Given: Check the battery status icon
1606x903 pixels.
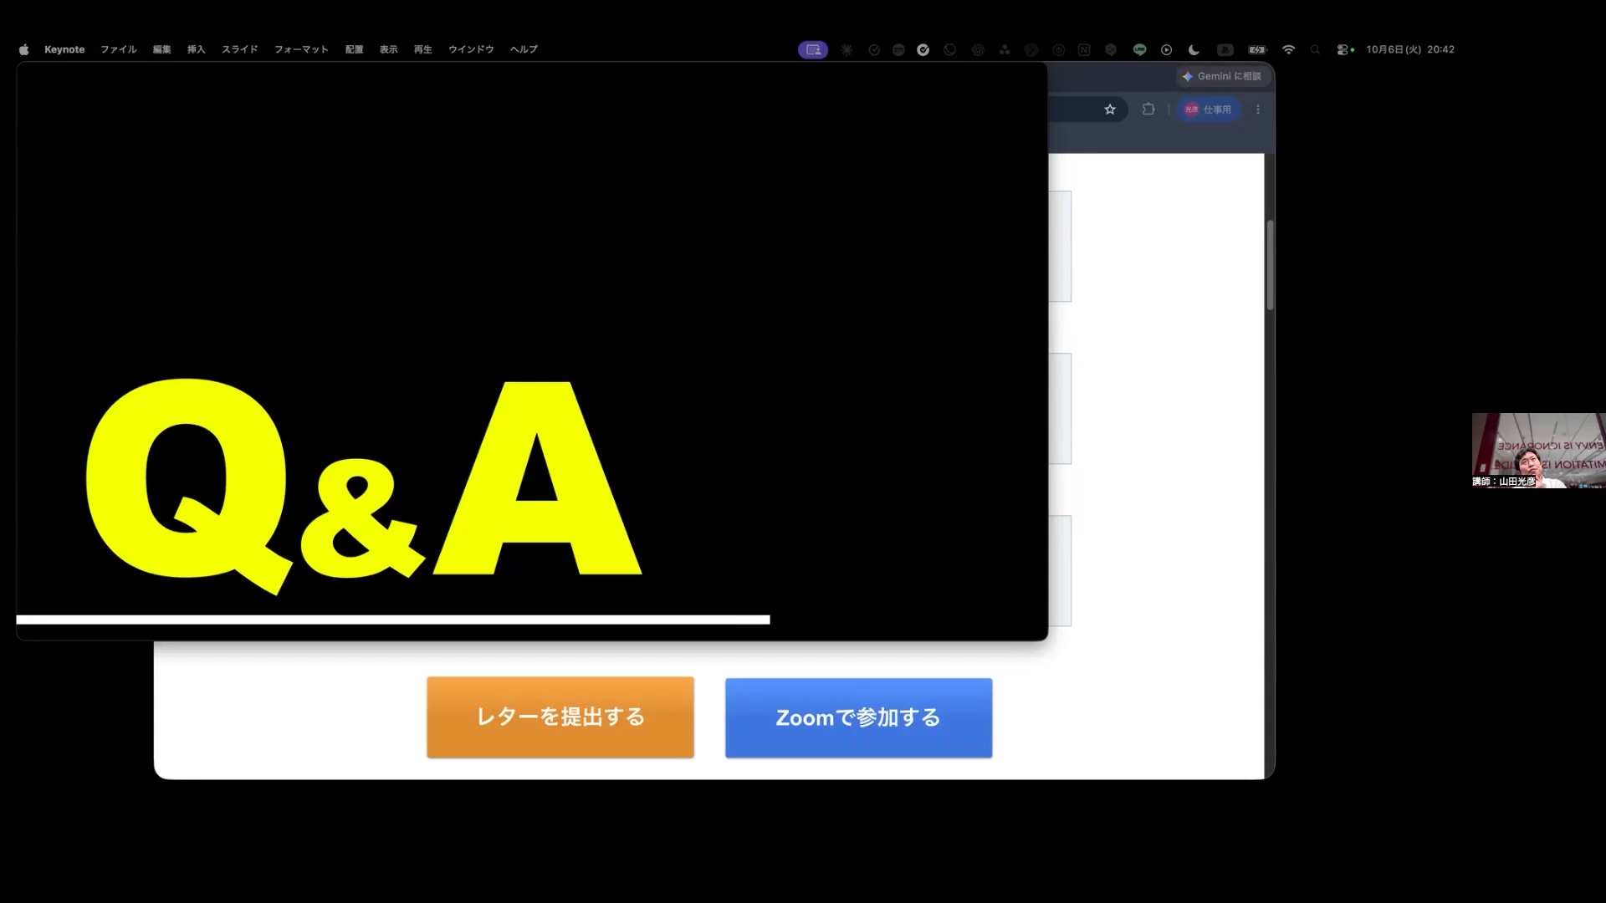Looking at the screenshot, I should pos(1257,50).
